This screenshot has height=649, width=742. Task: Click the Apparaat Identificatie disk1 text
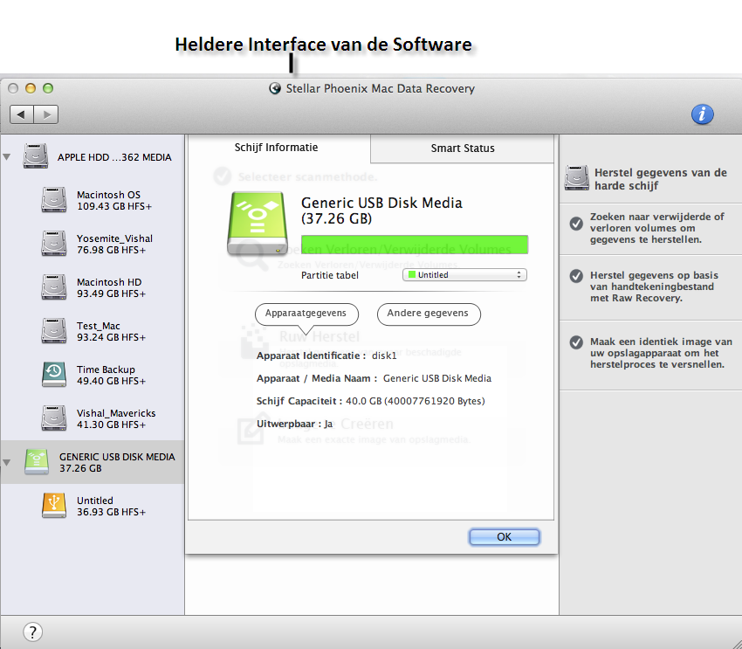pyautogui.click(x=326, y=356)
